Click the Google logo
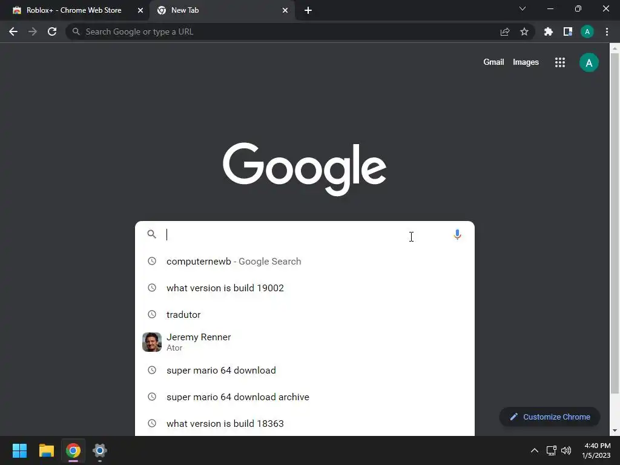620x465 pixels. (305, 170)
